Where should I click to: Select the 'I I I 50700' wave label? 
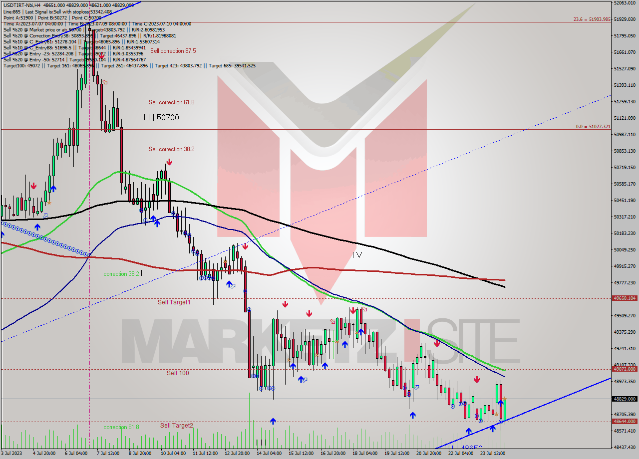pos(161,117)
